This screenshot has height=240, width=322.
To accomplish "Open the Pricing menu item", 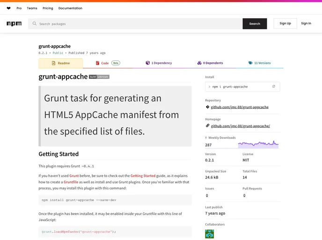I will 48,8.
